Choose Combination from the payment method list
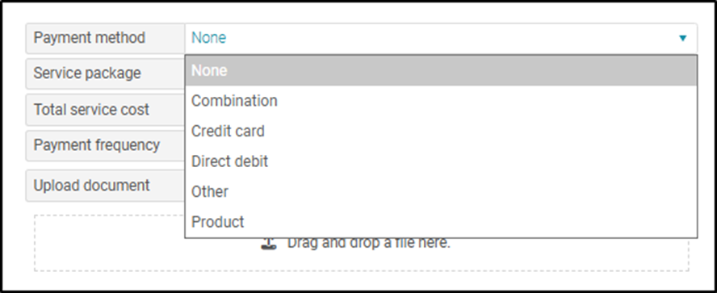The image size is (717, 293). coord(234,101)
